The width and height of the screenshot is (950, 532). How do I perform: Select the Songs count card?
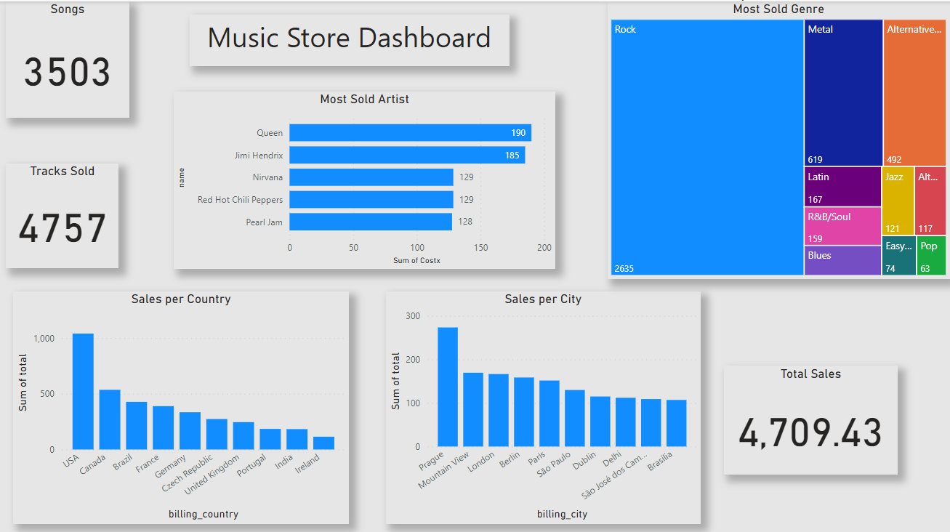pyautogui.click(x=68, y=60)
